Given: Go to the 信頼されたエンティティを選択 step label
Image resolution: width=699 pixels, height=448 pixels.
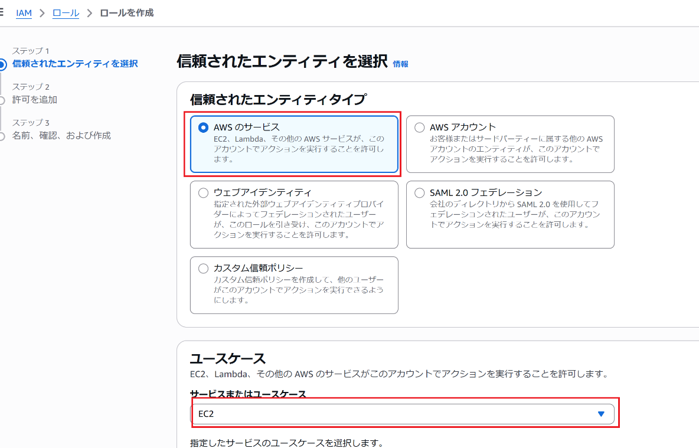Looking at the screenshot, I should point(75,64).
